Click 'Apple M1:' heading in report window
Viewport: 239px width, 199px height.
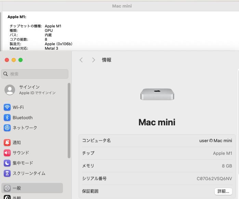click(x=17, y=17)
